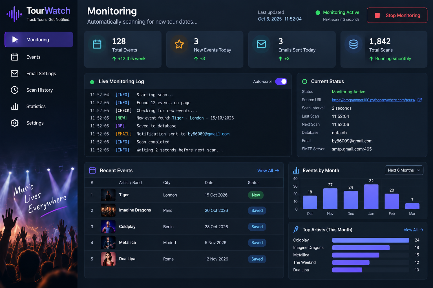Click the Dua Lipa progress bar in Top Artists
Image resolution: width=433 pixels, height=288 pixels.
coord(347,270)
